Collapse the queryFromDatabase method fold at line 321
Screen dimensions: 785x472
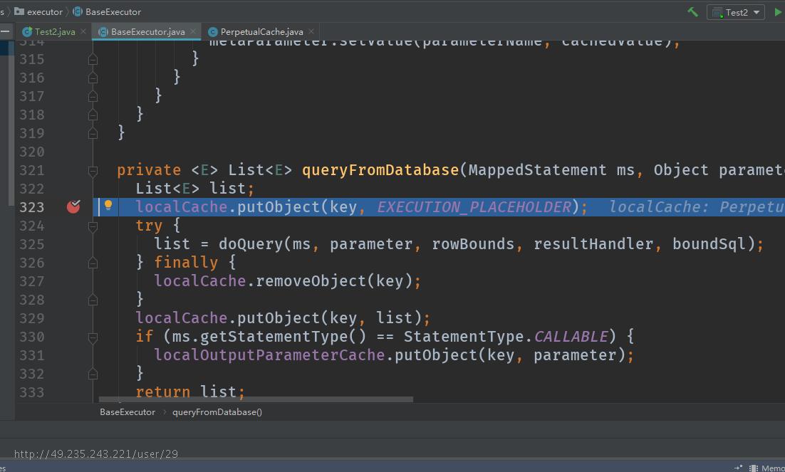pos(93,171)
